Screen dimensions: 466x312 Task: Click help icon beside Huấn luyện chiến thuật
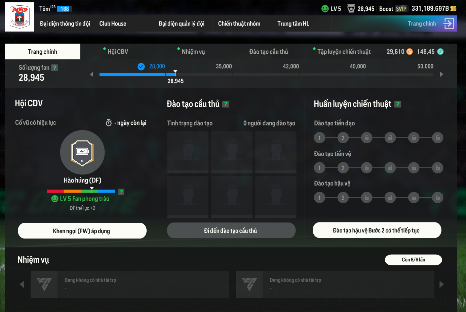tap(398, 104)
